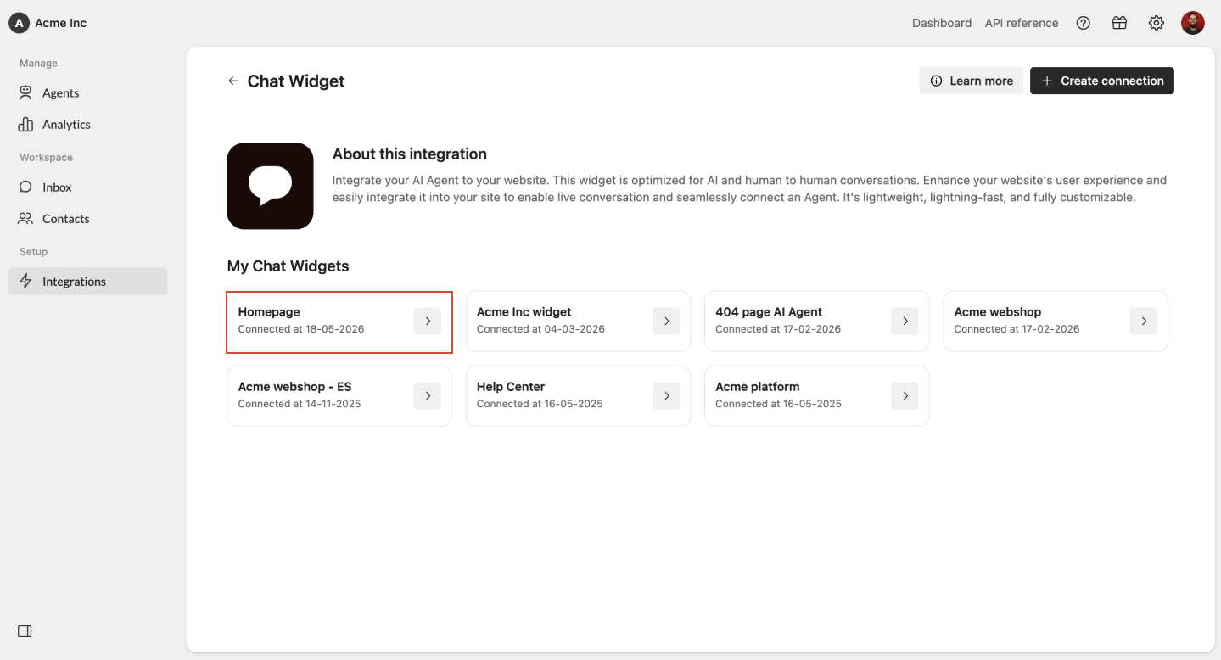
Task: Open the Homepage widget chevron
Action: point(428,321)
